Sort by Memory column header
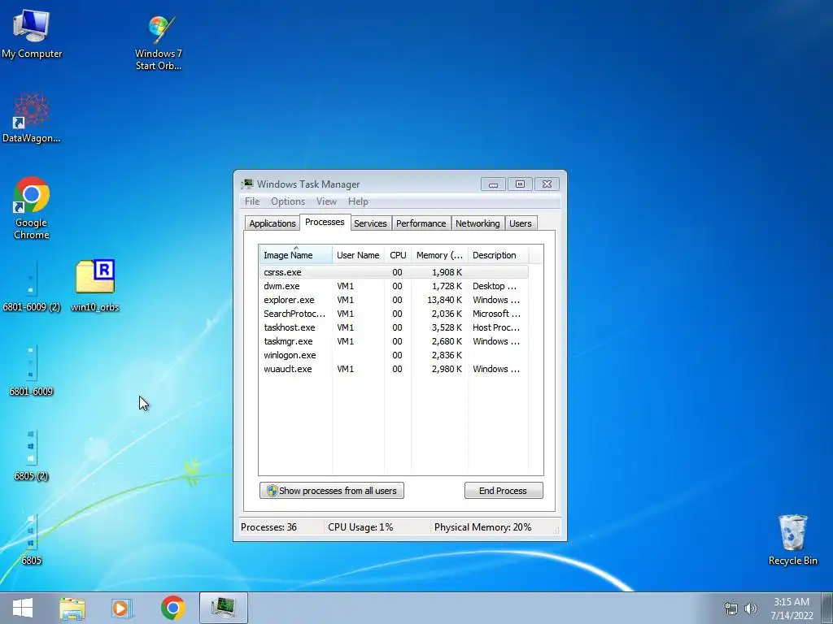The height and width of the screenshot is (624, 833). [439, 255]
